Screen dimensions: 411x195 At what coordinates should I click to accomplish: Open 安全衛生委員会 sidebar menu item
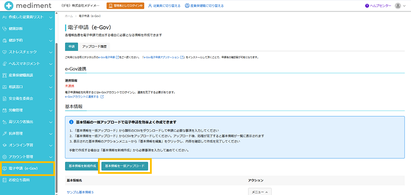click(x=27, y=99)
